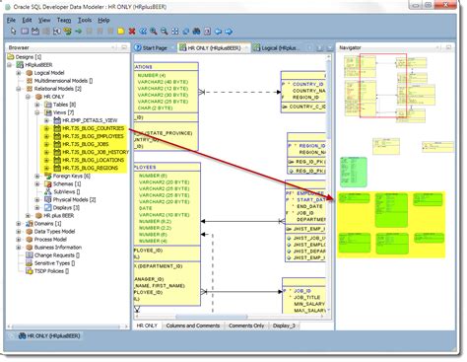This screenshot has width=467, height=362.
Task: Open the File menu
Action: 11,20
